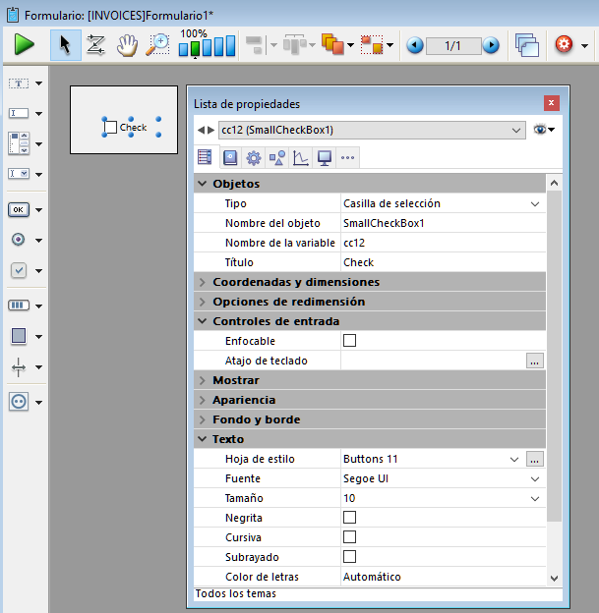Open the first property tab icon

[x=206, y=157]
